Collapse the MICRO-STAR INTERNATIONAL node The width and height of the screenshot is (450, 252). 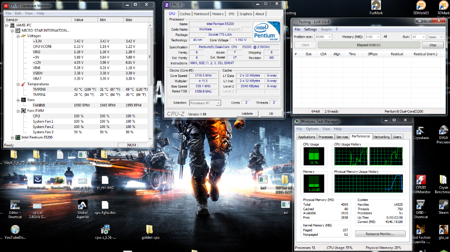pos(12,30)
